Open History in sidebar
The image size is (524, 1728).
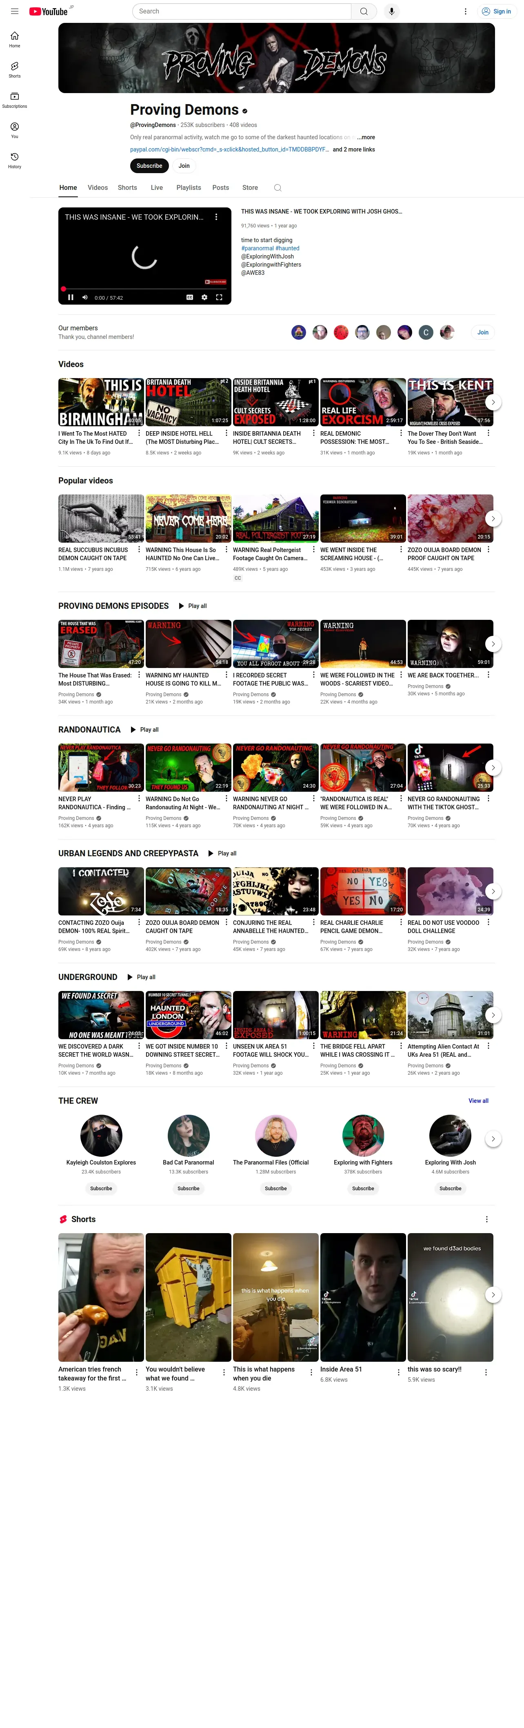15,160
